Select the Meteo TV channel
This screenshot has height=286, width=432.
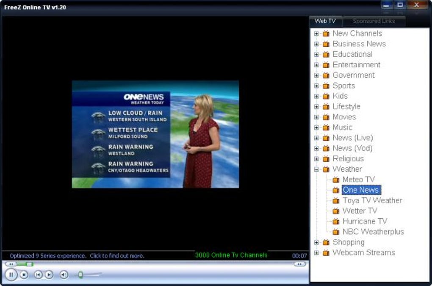coord(358,180)
